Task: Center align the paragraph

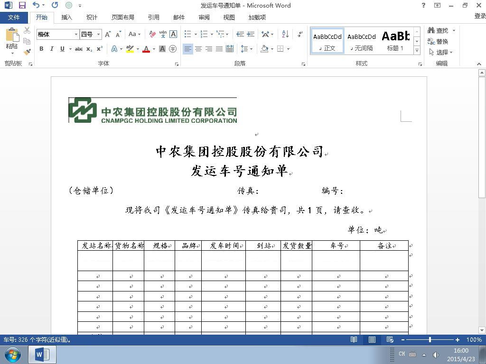Action: tap(198, 49)
